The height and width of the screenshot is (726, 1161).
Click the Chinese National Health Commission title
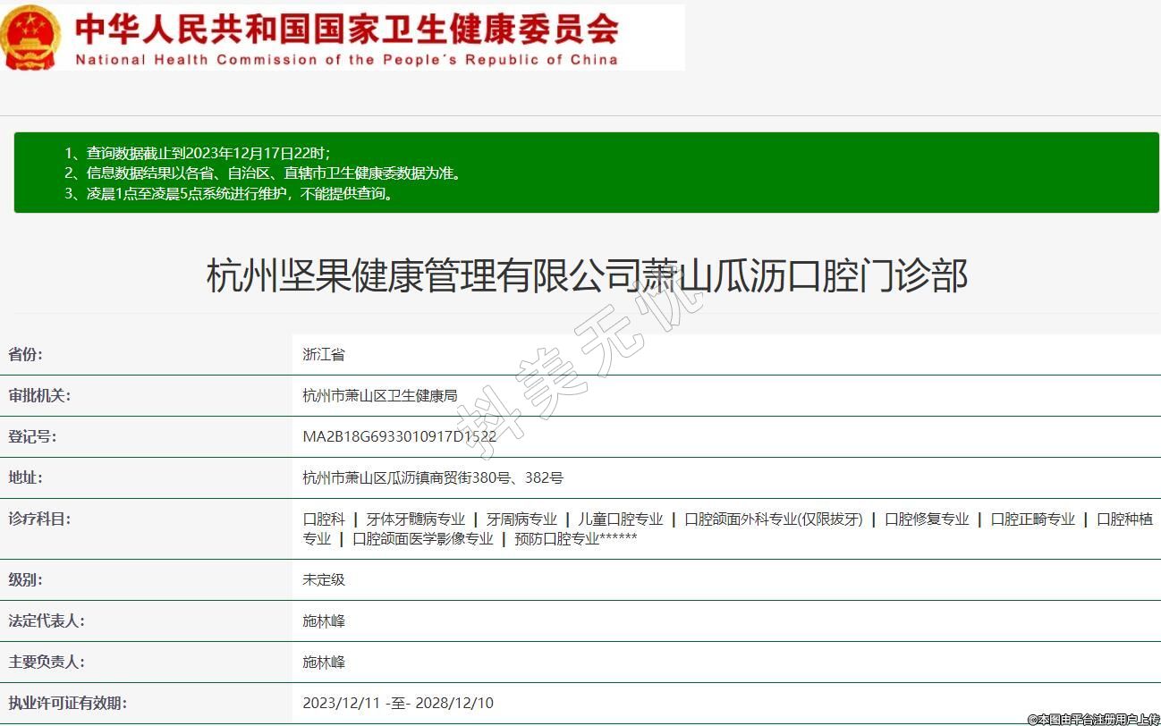(346, 29)
